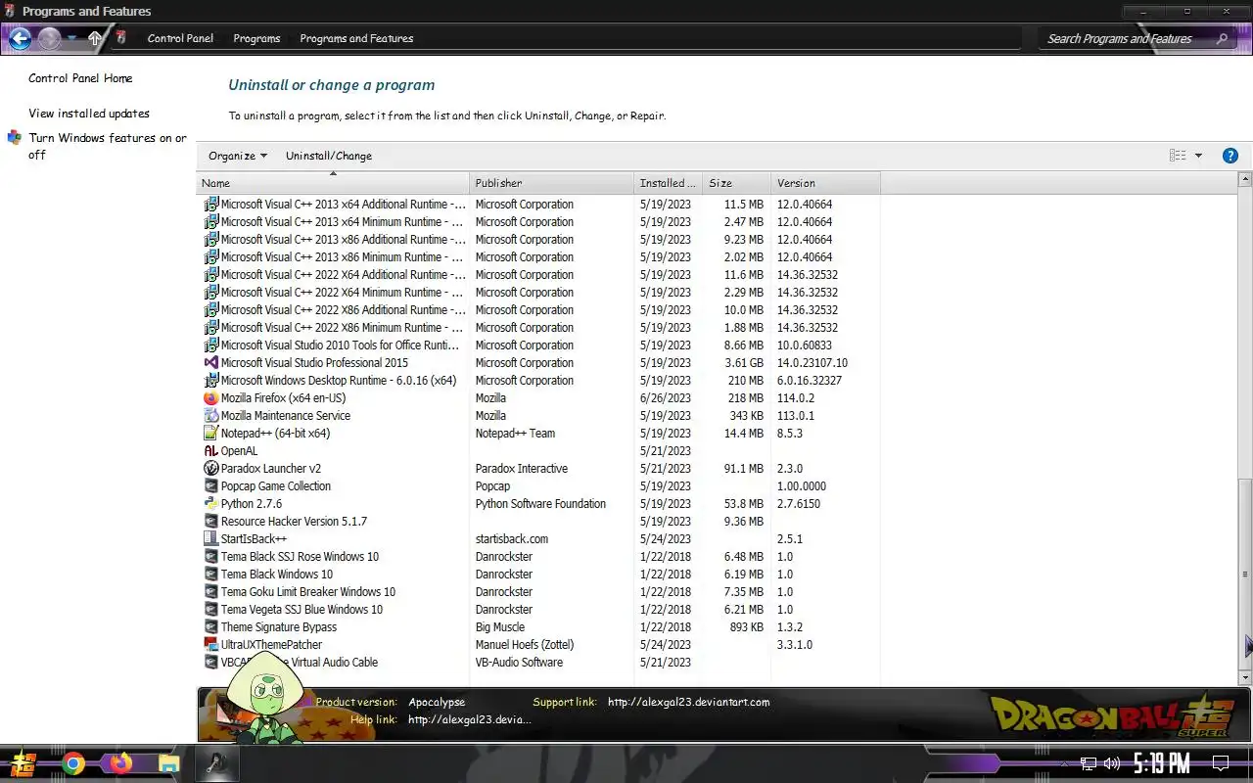Viewport: 1253px width, 783px height.
Task: Open Control Panel Home link
Action: [x=80, y=78]
